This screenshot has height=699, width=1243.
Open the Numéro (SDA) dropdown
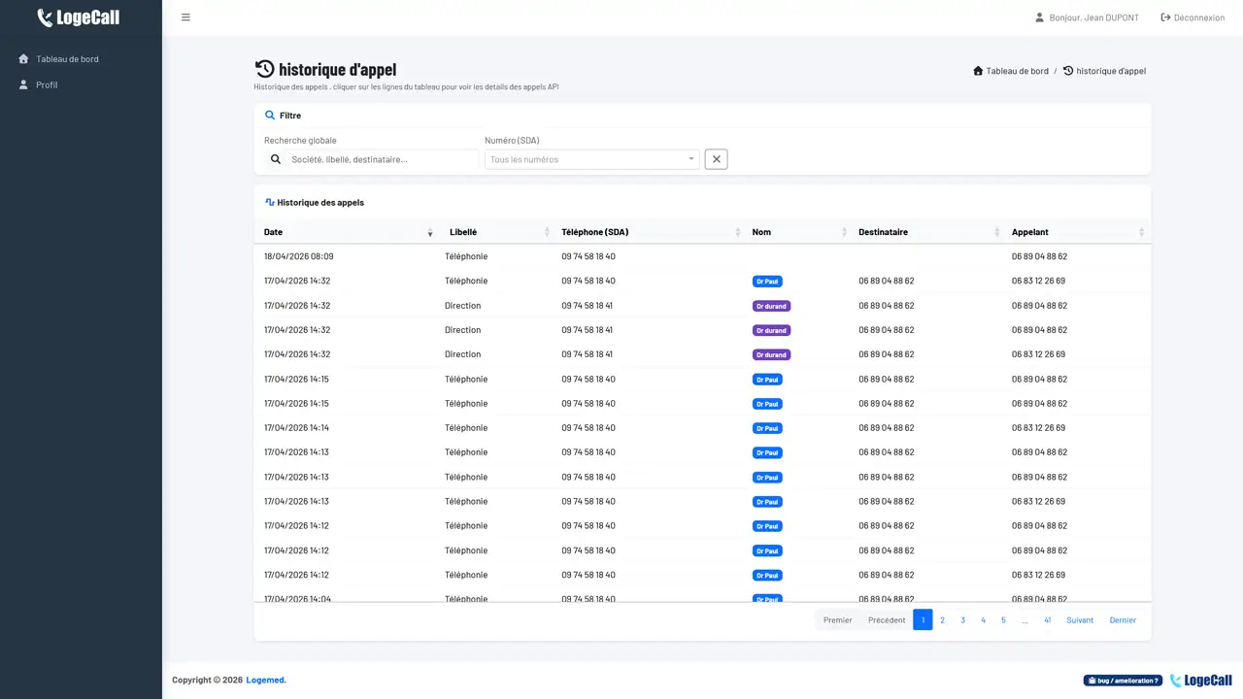pyautogui.click(x=592, y=159)
